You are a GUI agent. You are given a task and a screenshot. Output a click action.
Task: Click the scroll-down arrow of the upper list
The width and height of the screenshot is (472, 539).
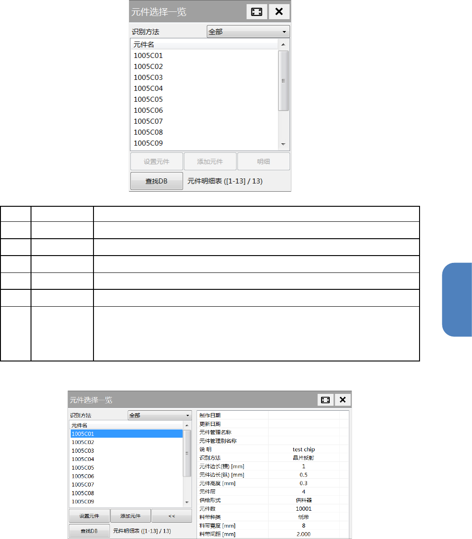pyautogui.click(x=283, y=144)
